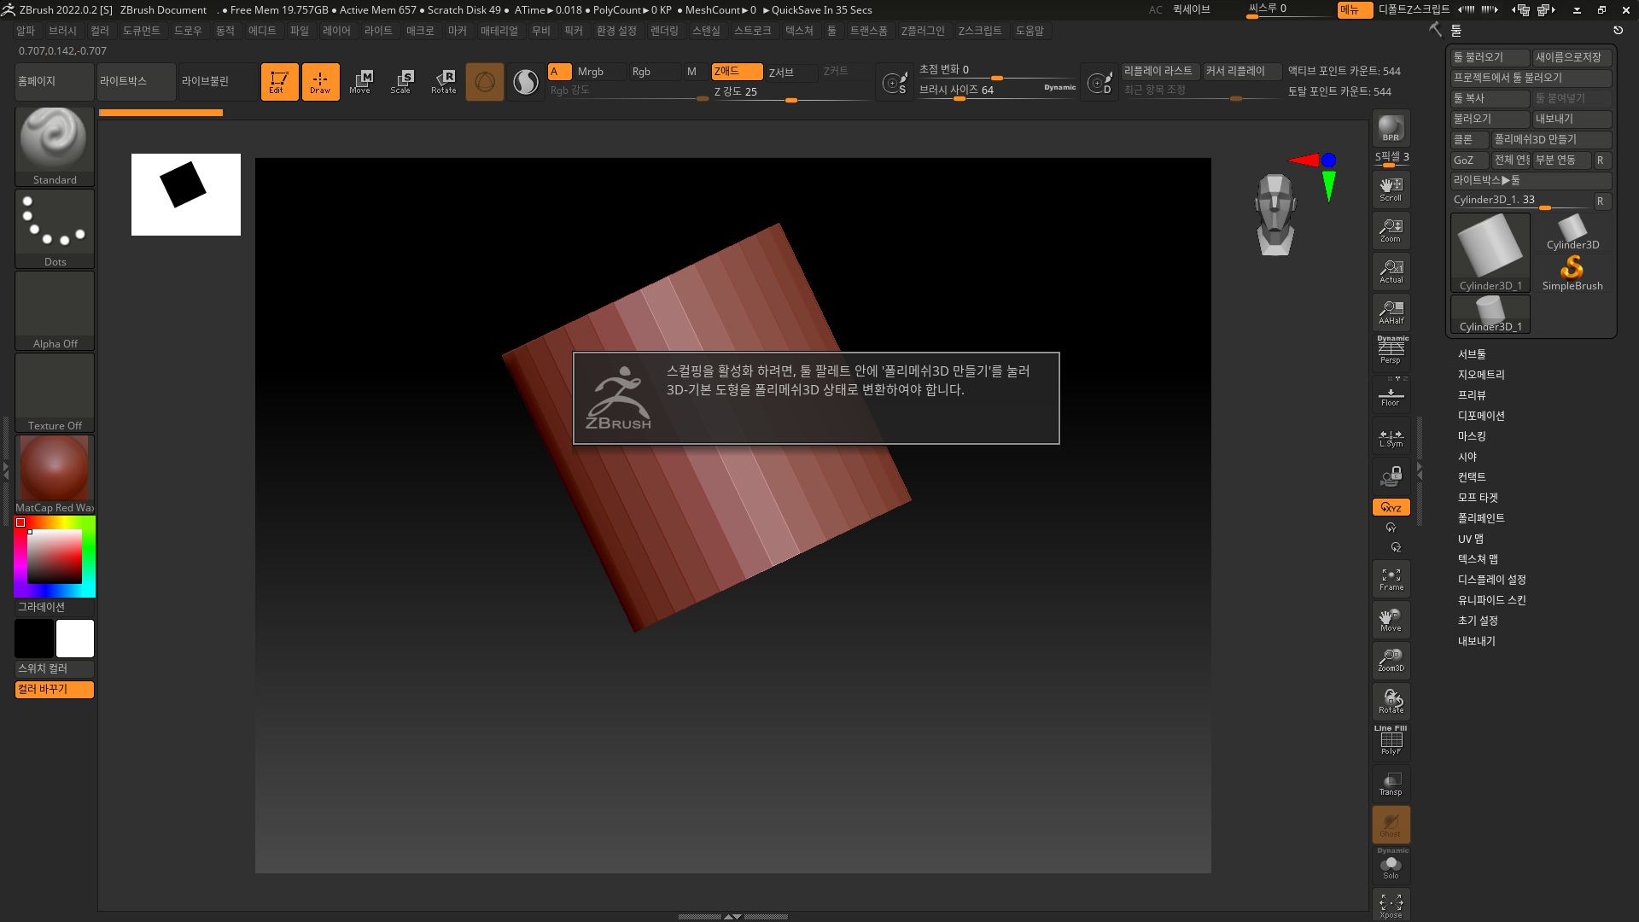
Task: Click the BPR render icon
Action: tap(1391, 128)
